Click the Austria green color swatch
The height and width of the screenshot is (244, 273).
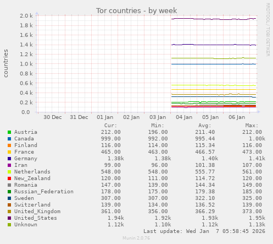9,132
